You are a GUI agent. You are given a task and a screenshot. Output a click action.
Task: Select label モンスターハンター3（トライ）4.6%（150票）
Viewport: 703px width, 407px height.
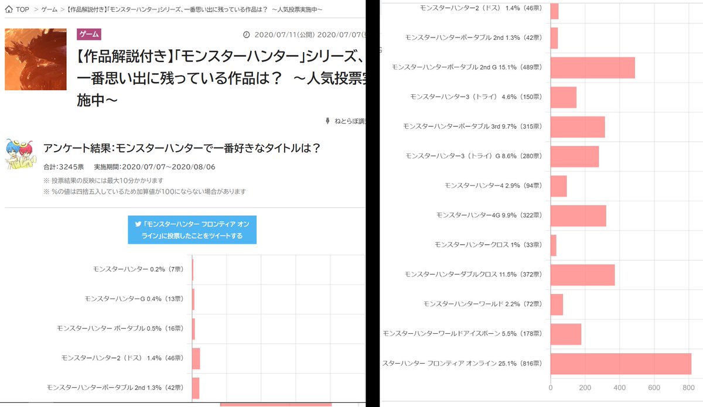[477, 97]
